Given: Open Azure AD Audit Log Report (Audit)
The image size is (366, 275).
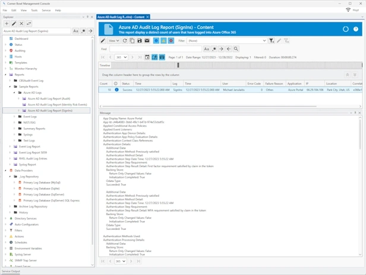Looking at the screenshot, I should pyautogui.click(x=49, y=98).
